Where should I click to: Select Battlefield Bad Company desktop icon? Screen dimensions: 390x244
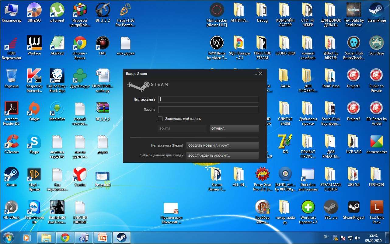(57, 212)
